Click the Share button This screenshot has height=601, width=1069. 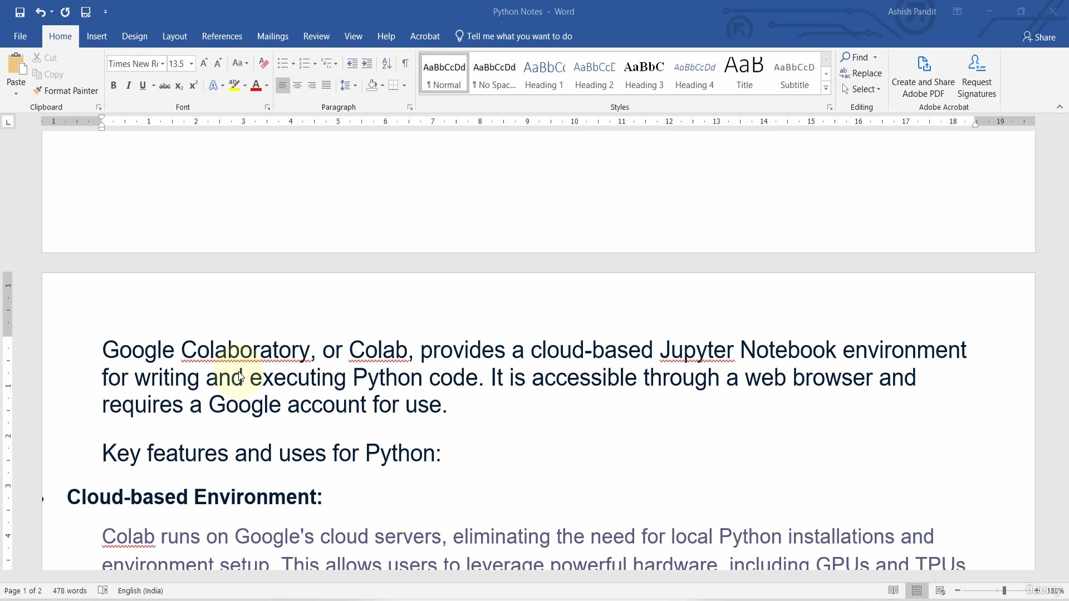1039,37
